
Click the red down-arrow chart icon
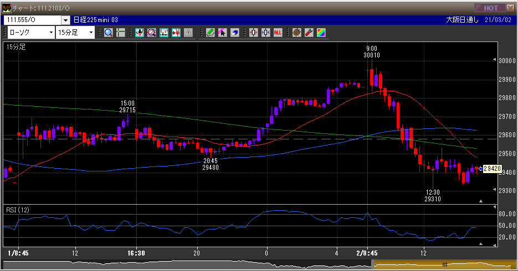[140, 32]
